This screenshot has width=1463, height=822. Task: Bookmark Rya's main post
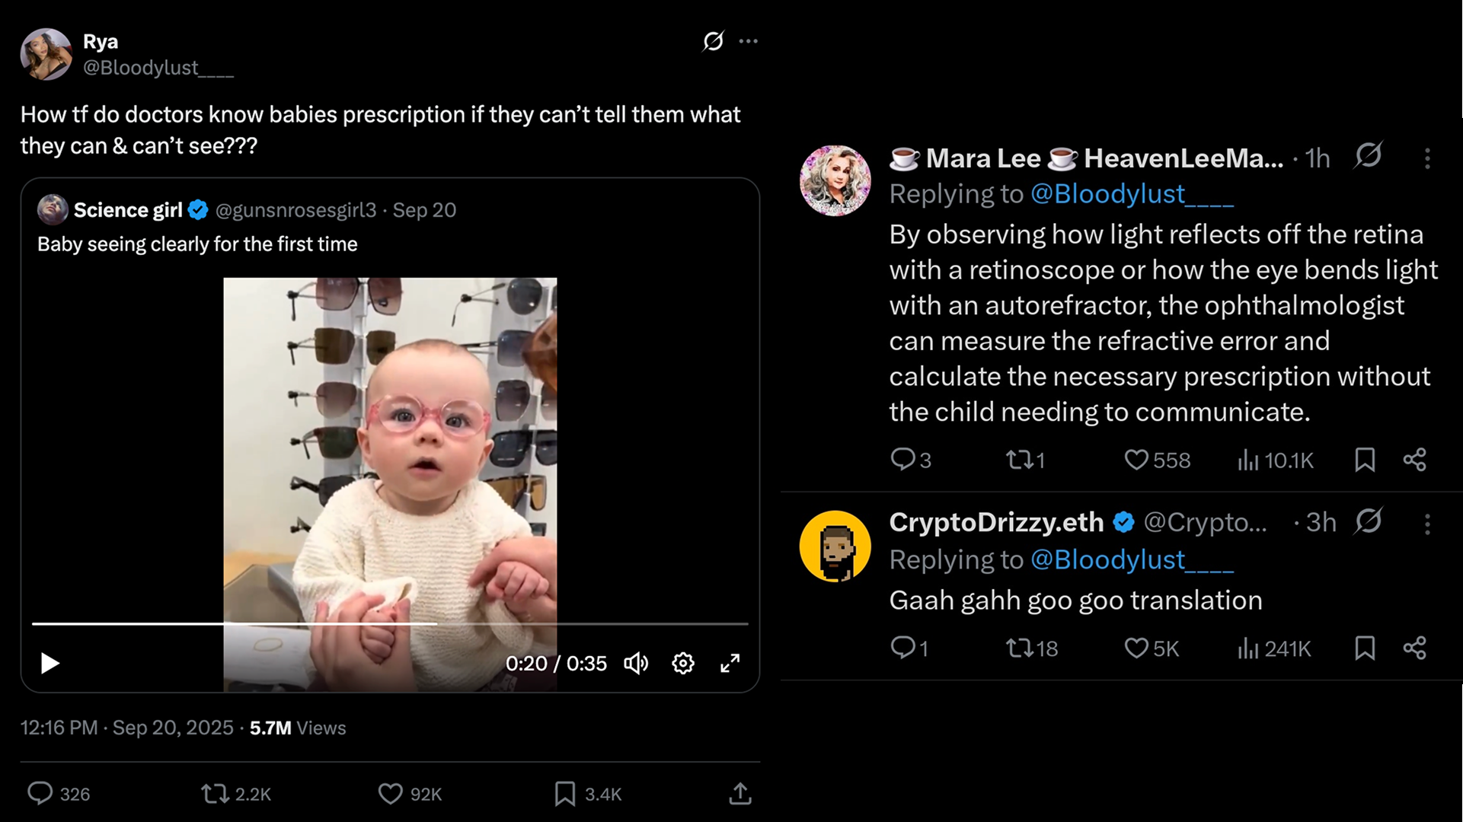565,794
